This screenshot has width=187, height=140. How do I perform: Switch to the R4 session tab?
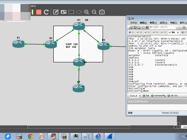[156, 32]
